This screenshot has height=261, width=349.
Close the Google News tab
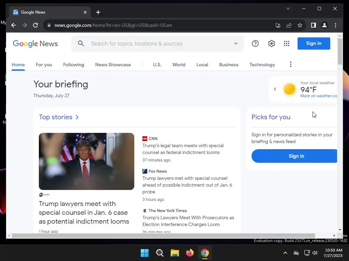tap(85, 12)
